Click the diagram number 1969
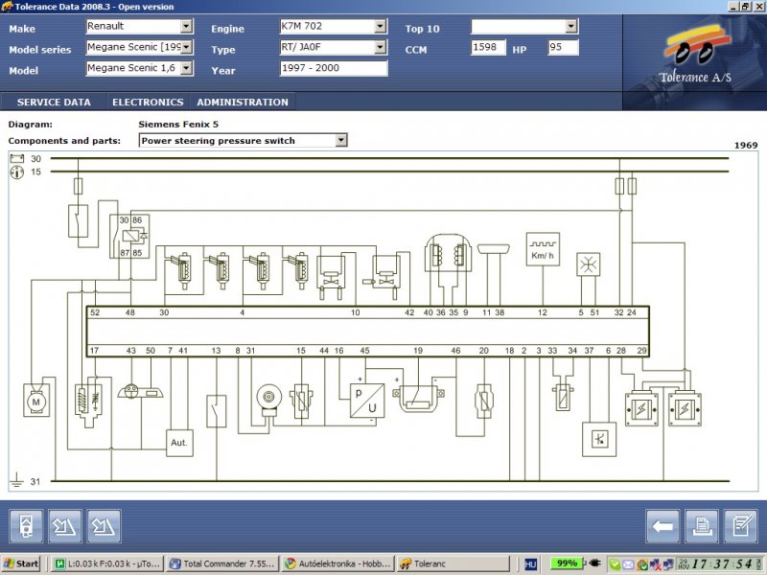 point(746,146)
